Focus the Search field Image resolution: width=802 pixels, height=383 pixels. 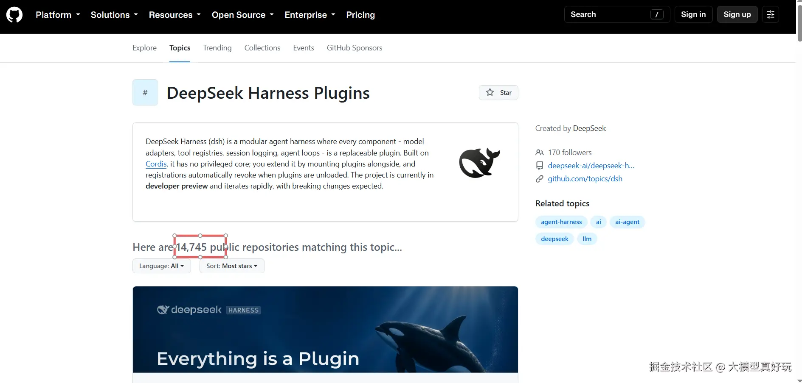(617, 14)
